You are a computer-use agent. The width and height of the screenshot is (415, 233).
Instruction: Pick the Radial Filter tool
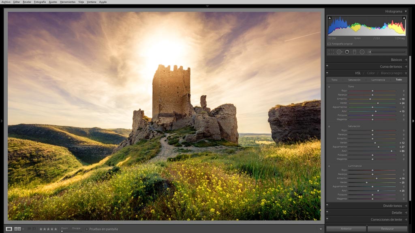click(362, 52)
